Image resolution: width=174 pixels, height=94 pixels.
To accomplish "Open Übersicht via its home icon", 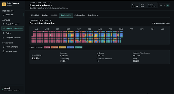I will click(4, 15).
